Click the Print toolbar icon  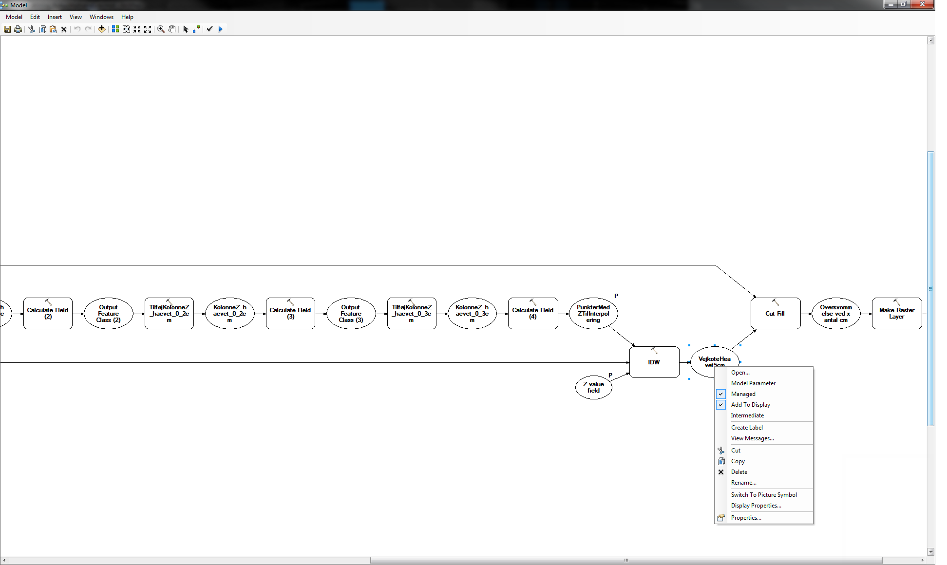click(x=18, y=29)
